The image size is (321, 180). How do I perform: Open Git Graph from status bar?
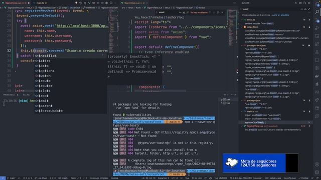(63, 178)
